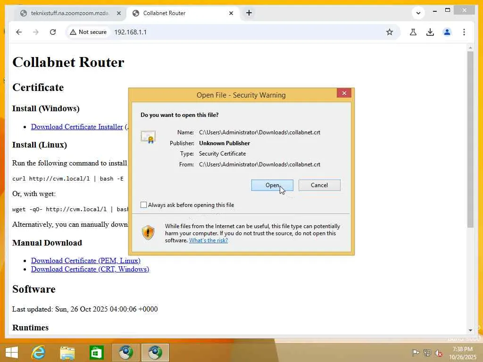
Task: Open the browser downloads icon
Action: pos(430,32)
